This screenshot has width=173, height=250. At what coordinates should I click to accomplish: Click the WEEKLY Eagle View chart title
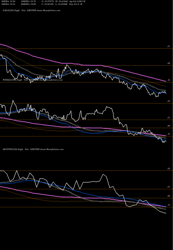pyautogui.click(x=33, y=80)
